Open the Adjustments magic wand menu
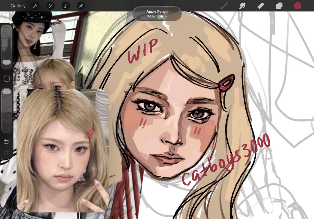The height and width of the screenshot is (219, 314). pos(50,6)
